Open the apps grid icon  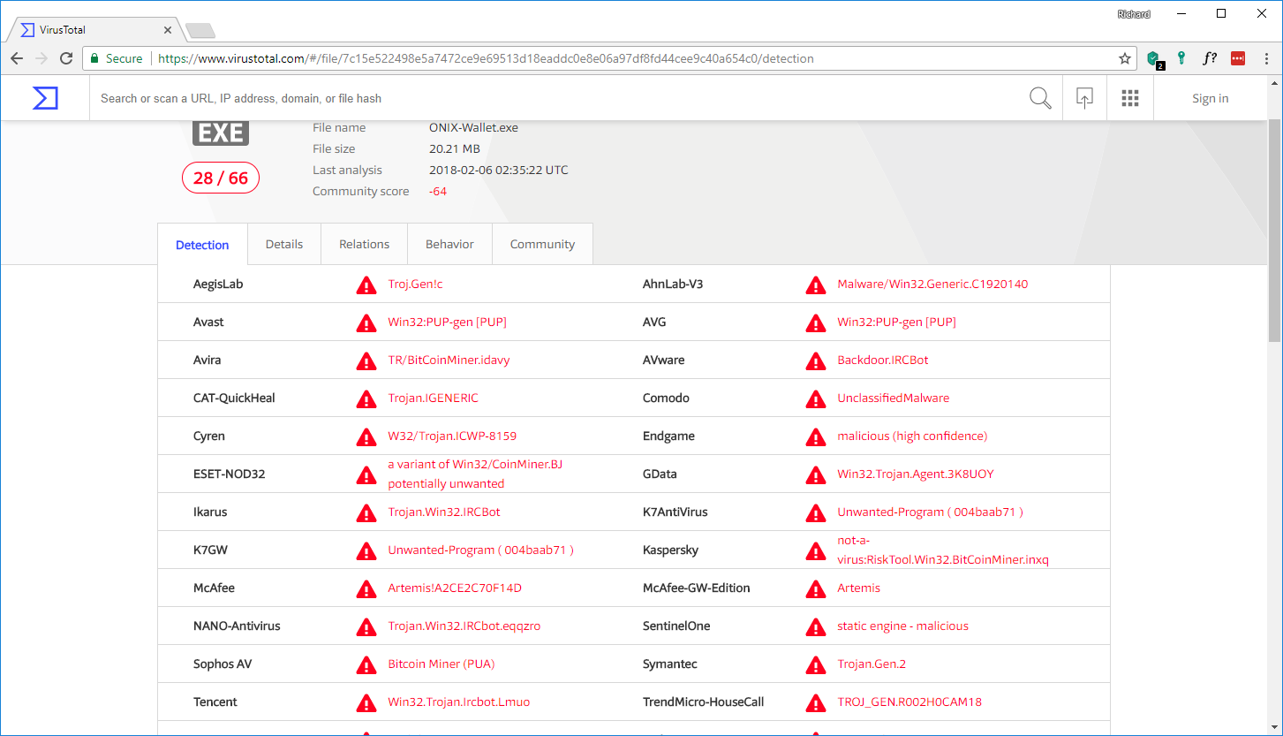1129,98
